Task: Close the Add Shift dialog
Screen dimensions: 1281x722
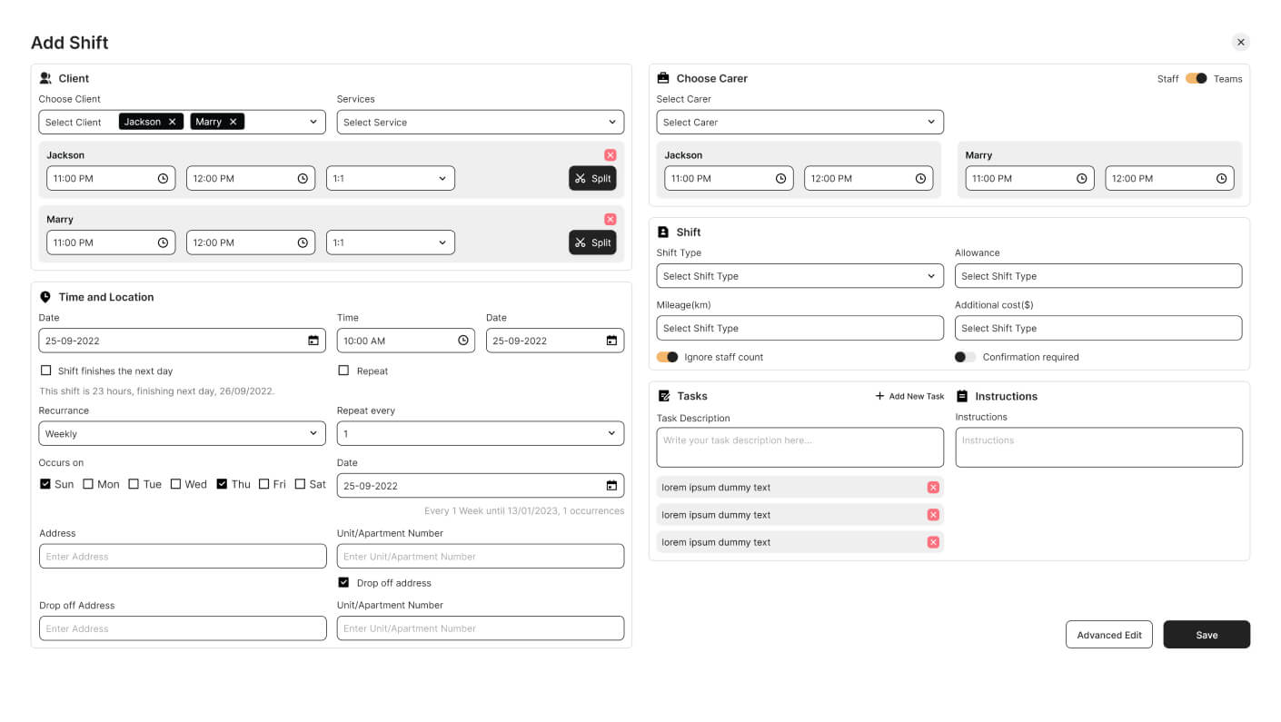Action: (1240, 42)
